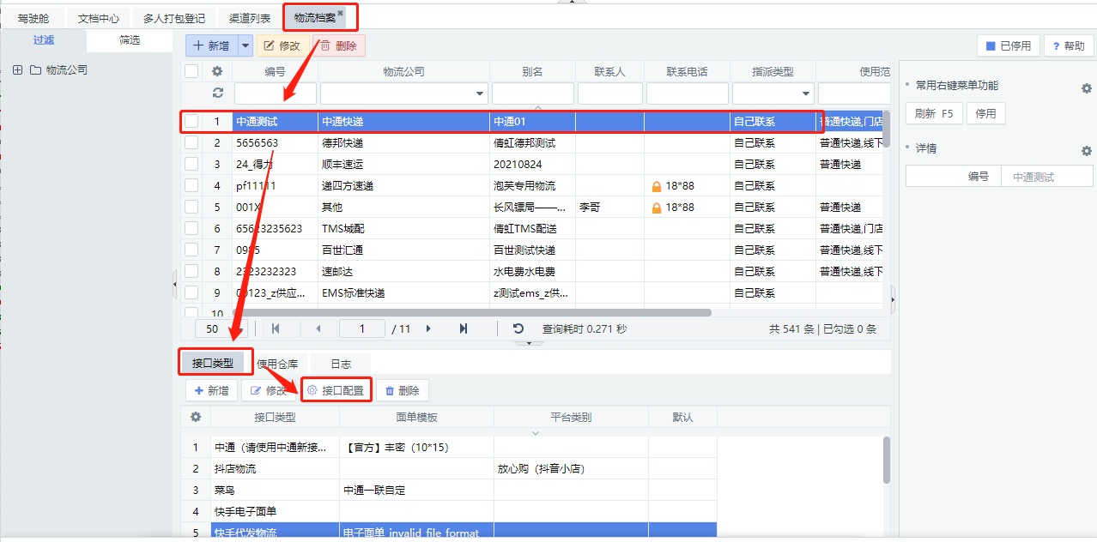The image size is (1097, 542).
Task: Click the top 新增 add button
Action: coord(210,45)
